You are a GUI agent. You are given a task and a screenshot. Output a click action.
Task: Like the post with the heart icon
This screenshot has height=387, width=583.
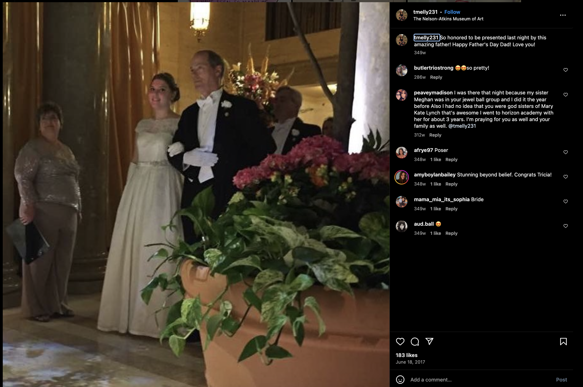click(x=400, y=342)
